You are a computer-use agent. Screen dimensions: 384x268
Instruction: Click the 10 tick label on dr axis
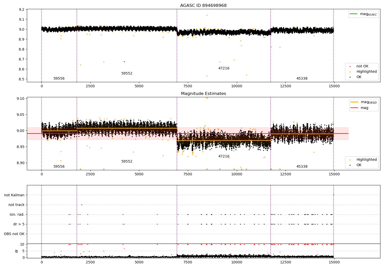(22, 244)
